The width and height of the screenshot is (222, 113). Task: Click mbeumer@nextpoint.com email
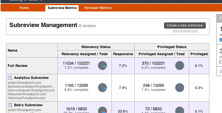point(27,94)
